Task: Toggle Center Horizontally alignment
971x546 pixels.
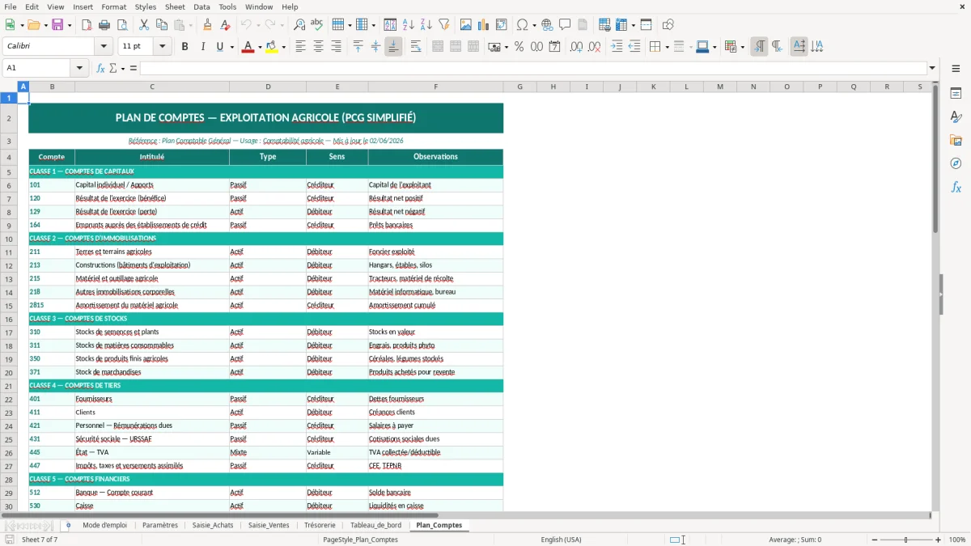Action: [318, 47]
